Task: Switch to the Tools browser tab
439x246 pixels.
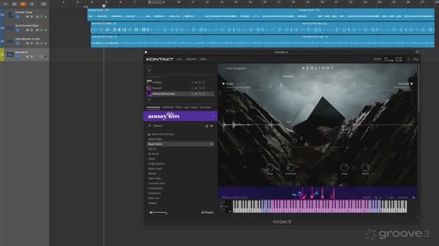Action: coord(178,107)
